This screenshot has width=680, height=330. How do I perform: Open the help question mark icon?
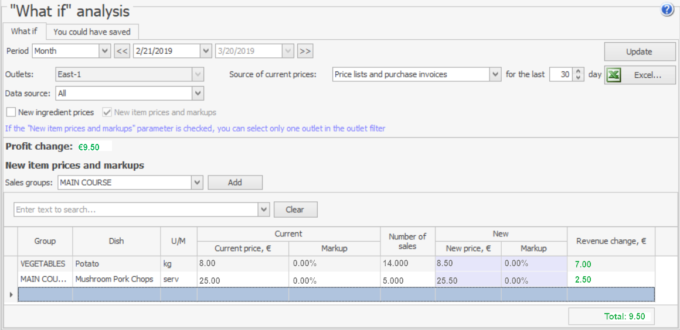(667, 9)
